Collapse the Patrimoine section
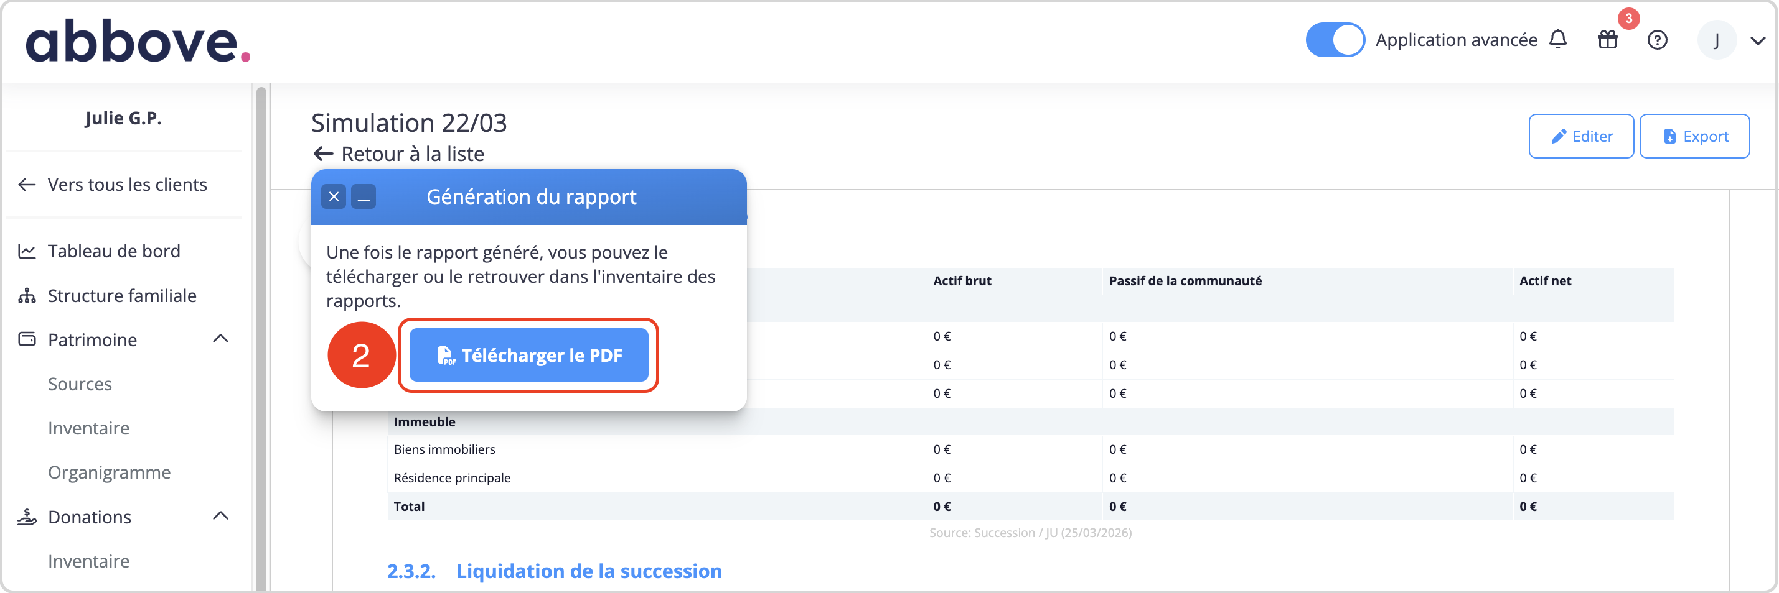Viewport: 1779px width, 593px height. pyautogui.click(x=220, y=339)
